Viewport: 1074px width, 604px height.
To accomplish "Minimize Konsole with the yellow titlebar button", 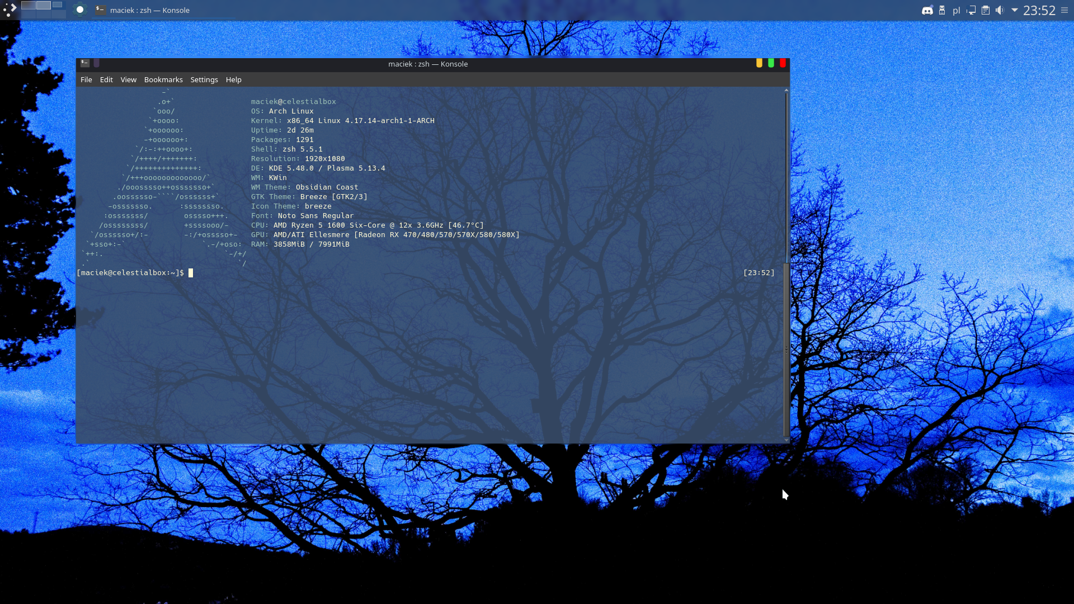I will click(x=759, y=63).
